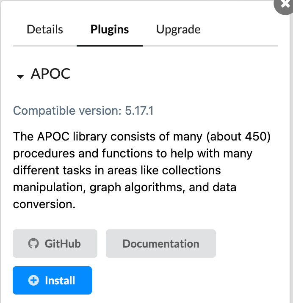293x303 pixels.
Task: Open the APOC GitHub repository
Action: click(x=55, y=244)
